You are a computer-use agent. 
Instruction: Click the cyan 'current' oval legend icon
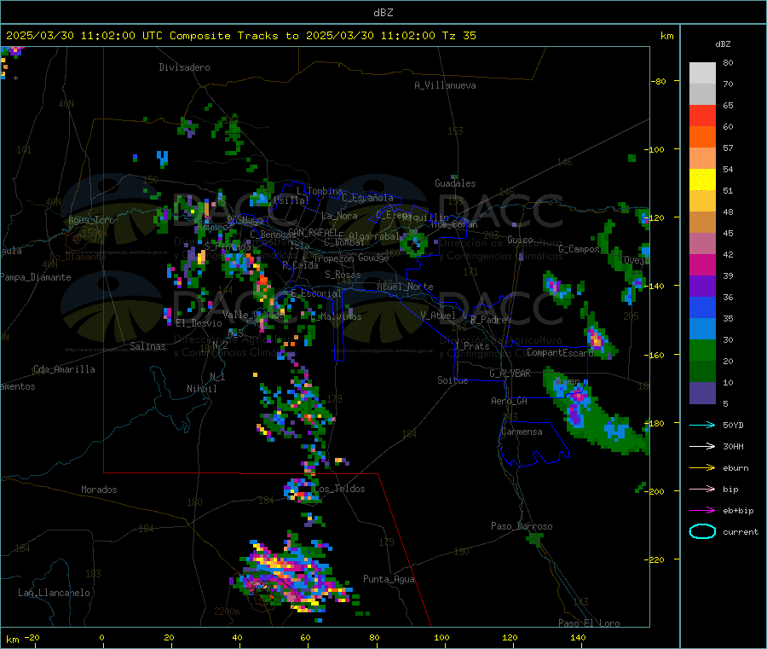tap(702, 531)
